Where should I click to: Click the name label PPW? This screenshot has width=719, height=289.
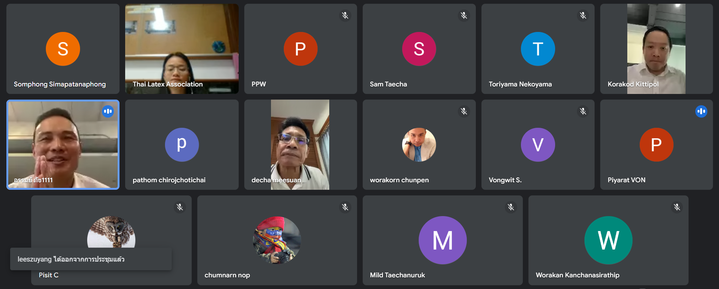(x=259, y=84)
